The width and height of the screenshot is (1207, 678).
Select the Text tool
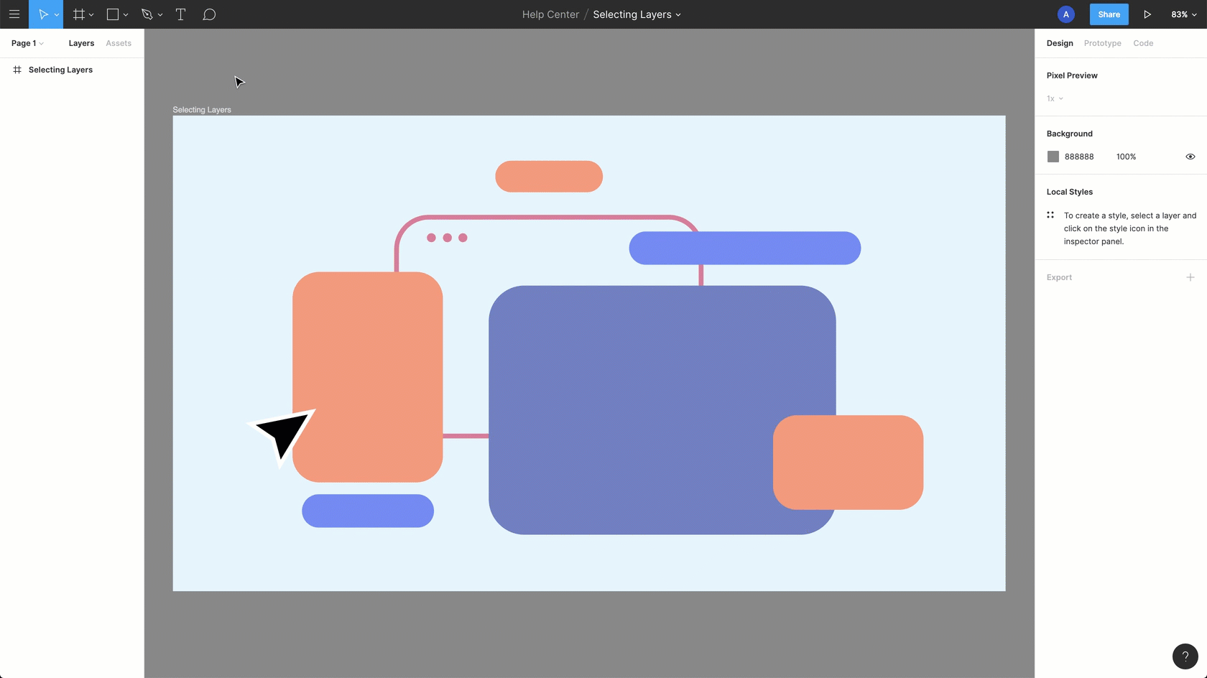180,14
